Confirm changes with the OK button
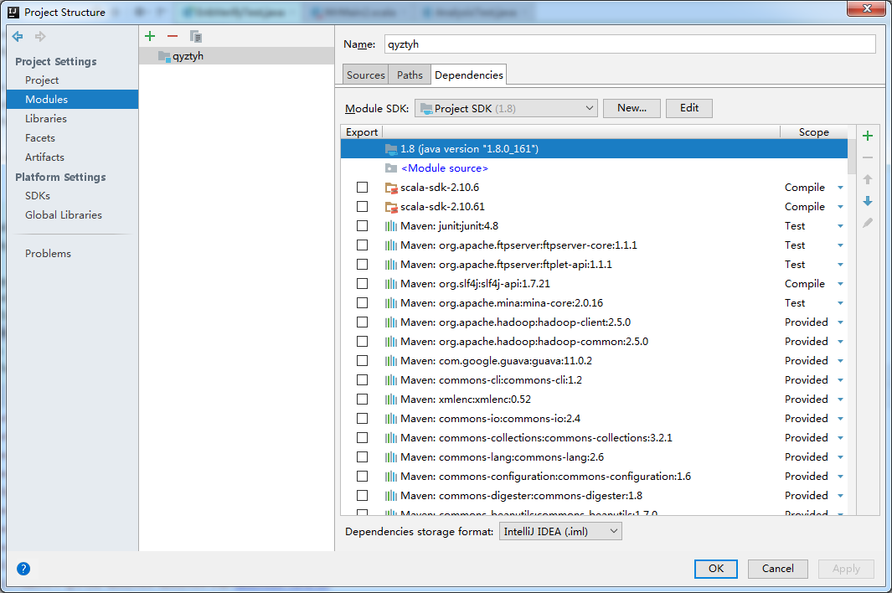 (715, 569)
